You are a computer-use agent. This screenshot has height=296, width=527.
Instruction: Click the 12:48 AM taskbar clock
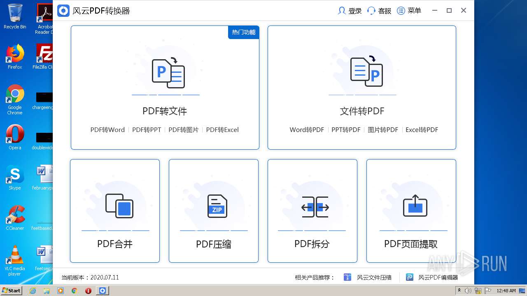click(x=506, y=291)
